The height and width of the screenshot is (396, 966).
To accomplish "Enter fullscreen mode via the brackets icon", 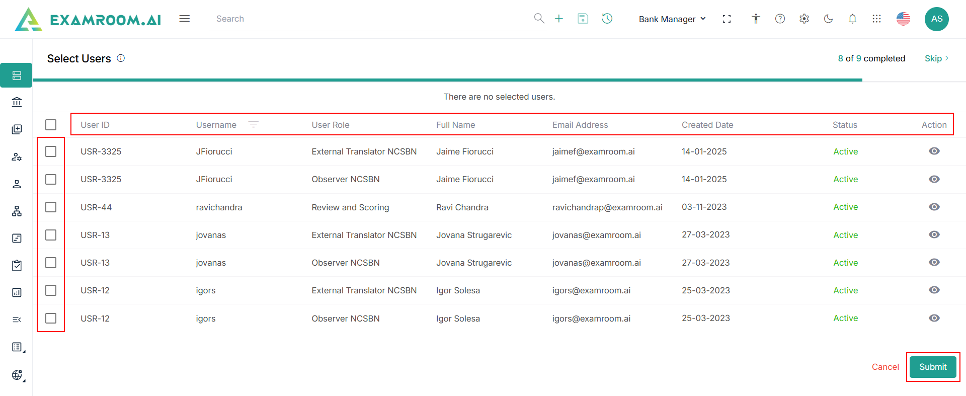I will coord(727,19).
